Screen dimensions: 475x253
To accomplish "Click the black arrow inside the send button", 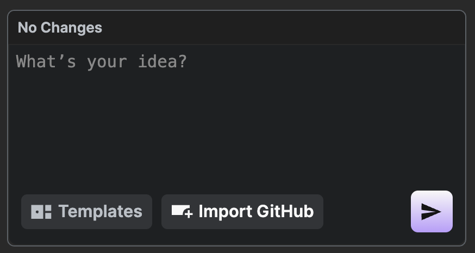I will pos(431,212).
